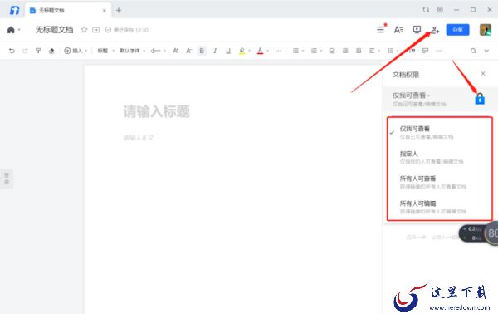498x314 pixels.
Task: Close the 无标题文档 tab
Action: (105, 11)
